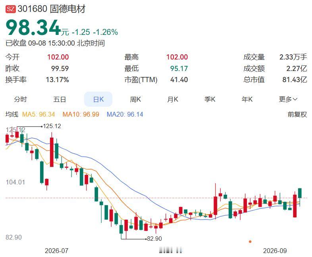Switch to the 分时 tab
Viewport: 312px width, 257px height.
point(20,99)
